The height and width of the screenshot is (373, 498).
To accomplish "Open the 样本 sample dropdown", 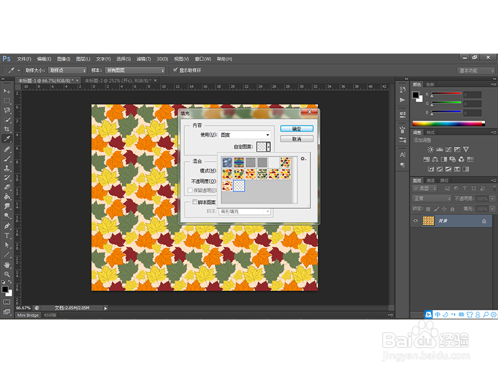I will (135, 70).
